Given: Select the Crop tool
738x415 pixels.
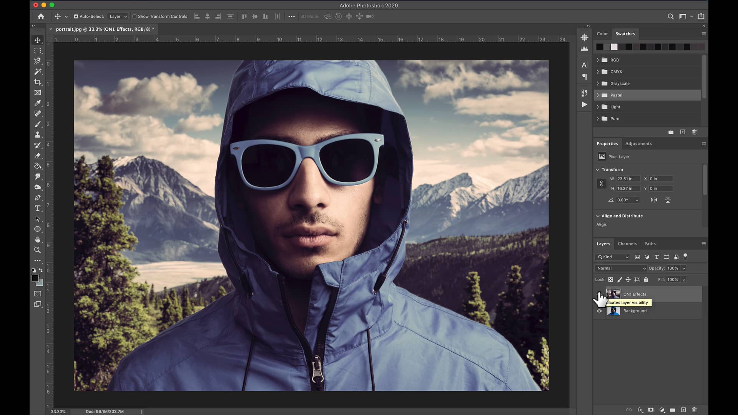Looking at the screenshot, I should pos(38,82).
